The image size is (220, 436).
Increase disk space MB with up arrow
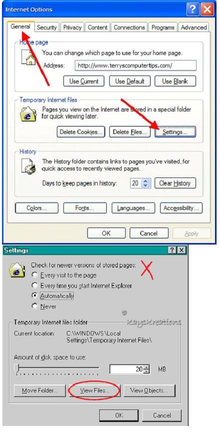point(146,367)
